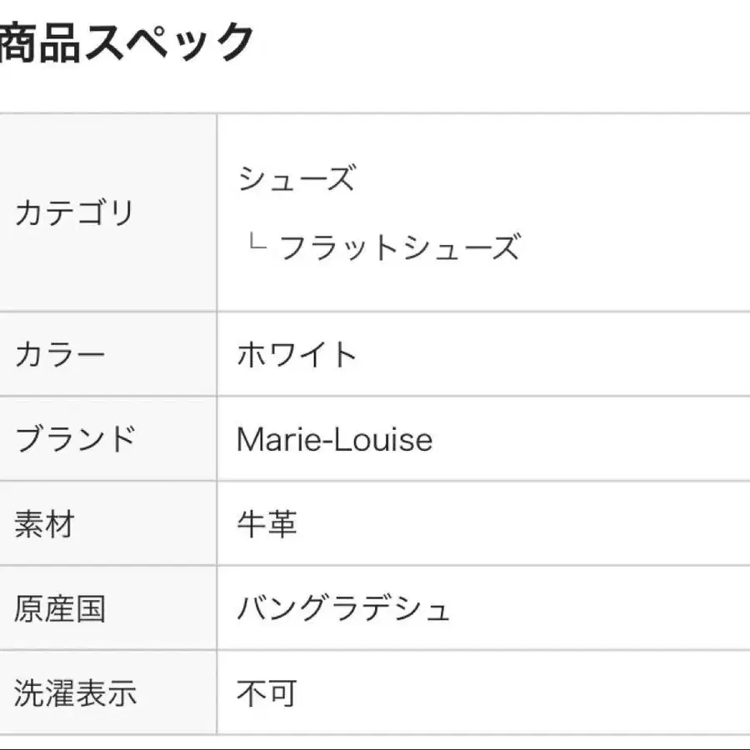Click the 商品スペック heading

(127, 43)
